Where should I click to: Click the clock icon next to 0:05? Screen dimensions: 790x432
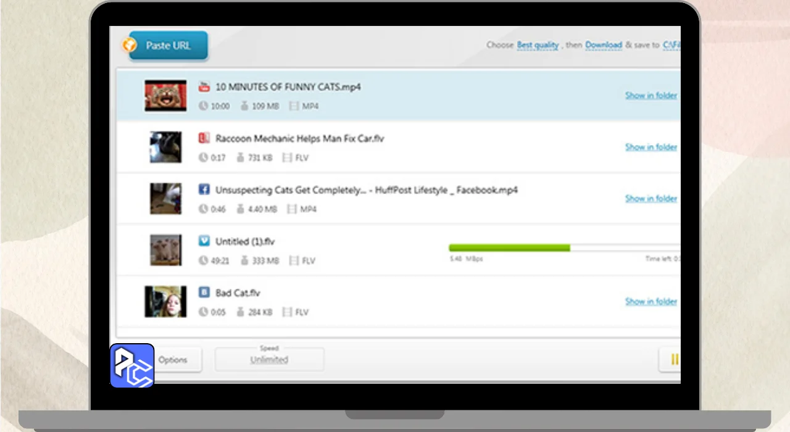204,312
